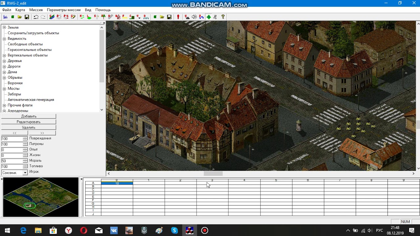This screenshot has width=420, height=236.
Task: Open the Windows Start menu
Action: [x=7, y=230]
